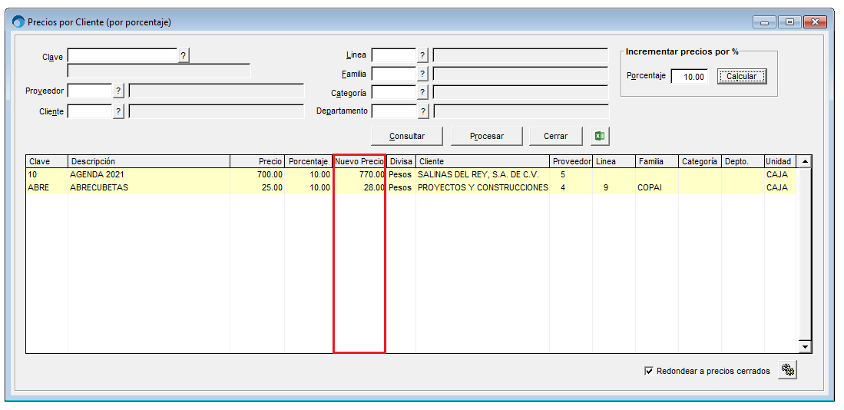Click the Consultar button
This screenshot has width=844, height=410.
407,136
